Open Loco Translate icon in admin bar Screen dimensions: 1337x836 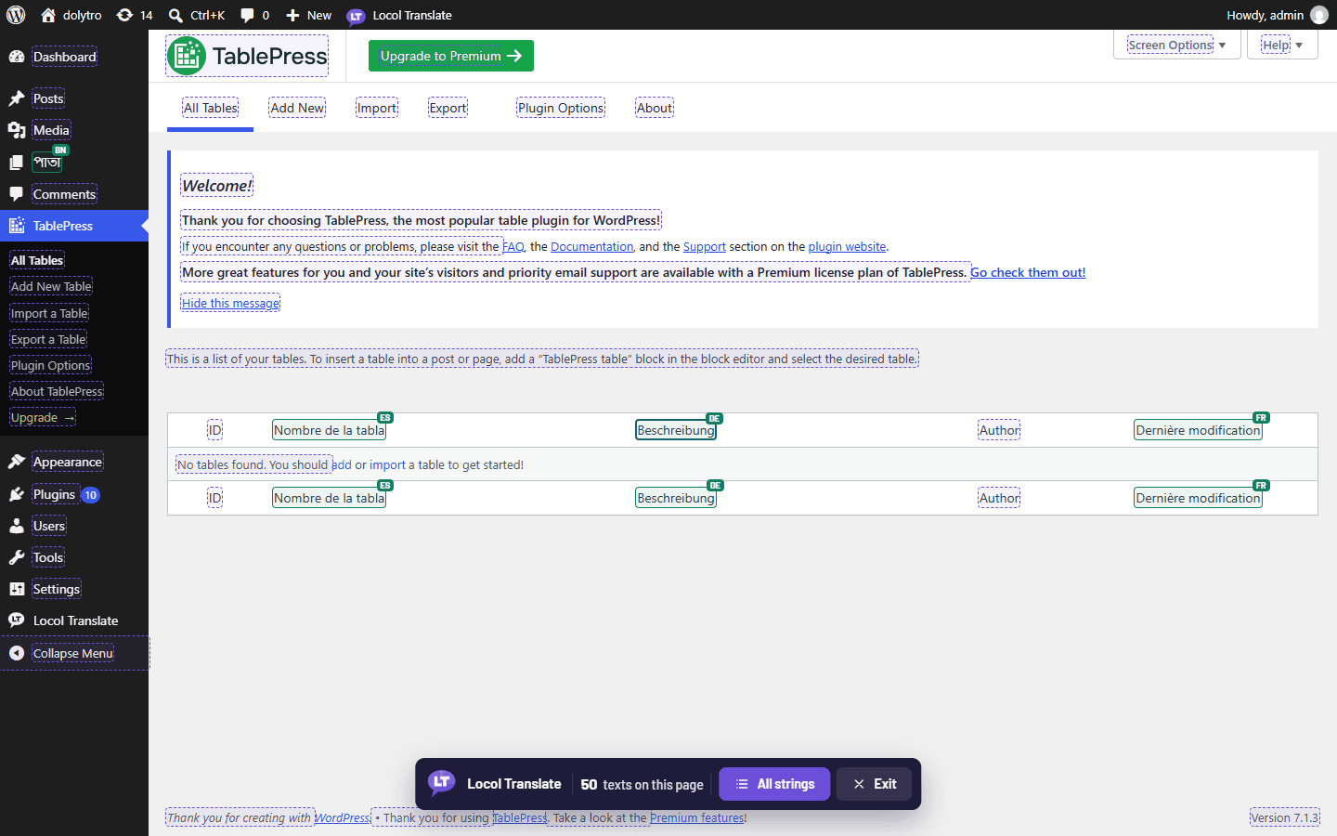pyautogui.click(x=356, y=16)
